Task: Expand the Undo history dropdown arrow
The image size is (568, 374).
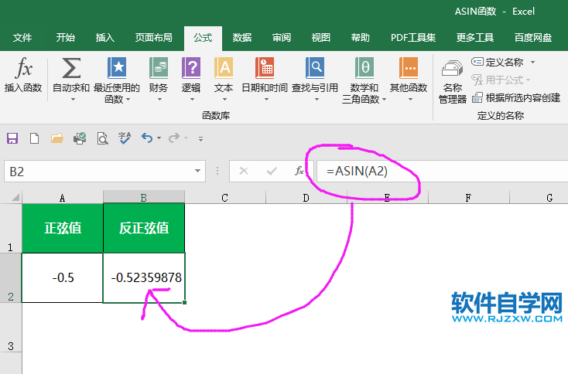Action: [159, 138]
